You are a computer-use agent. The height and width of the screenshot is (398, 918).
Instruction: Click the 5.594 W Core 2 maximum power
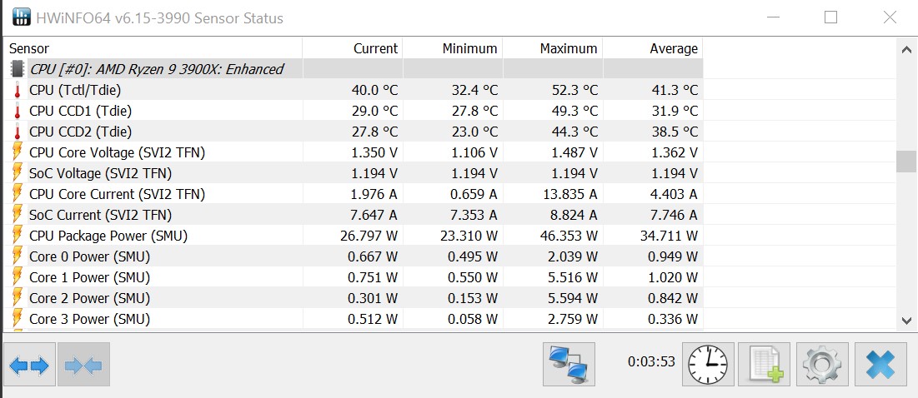pos(574,298)
